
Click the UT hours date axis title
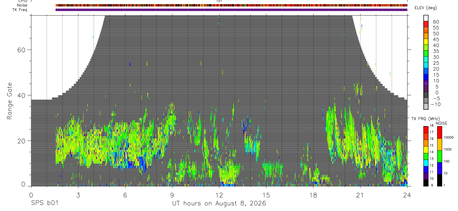[x=219, y=204]
